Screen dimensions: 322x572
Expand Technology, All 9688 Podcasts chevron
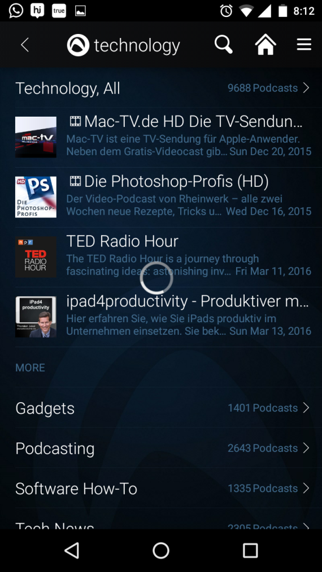pyautogui.click(x=306, y=88)
